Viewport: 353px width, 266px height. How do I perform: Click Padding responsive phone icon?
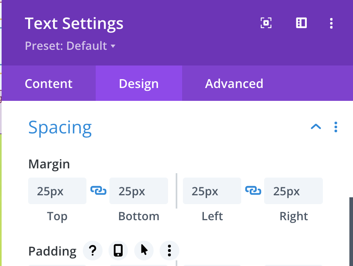(x=118, y=251)
